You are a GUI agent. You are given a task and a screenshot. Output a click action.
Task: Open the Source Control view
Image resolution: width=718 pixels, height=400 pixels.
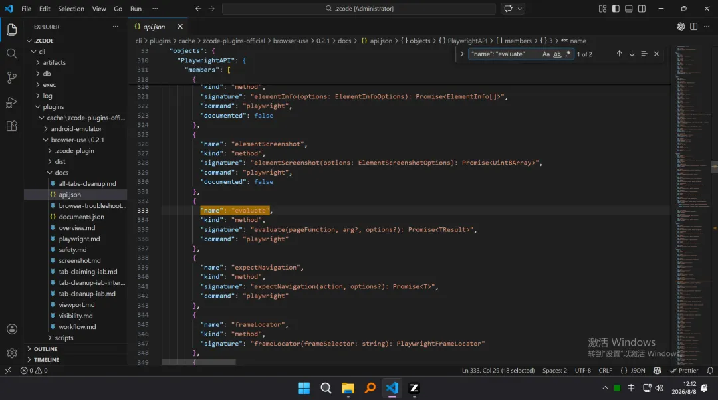point(12,78)
